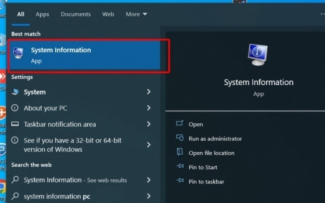Screen dimensions: 325x203
Task: Click the System Information title in preview
Action: coord(259,82)
